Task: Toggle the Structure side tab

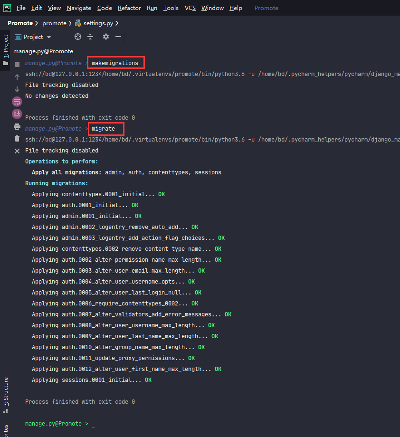Action: click(6, 395)
